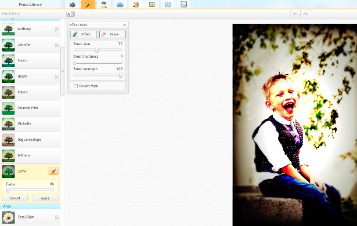Select the Polaroid Film effect thumbnail
The width and height of the screenshot is (357, 226).
click(8, 108)
